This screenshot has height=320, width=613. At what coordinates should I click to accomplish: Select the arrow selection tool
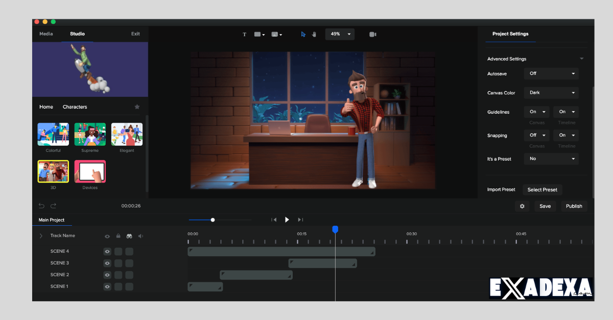(302, 34)
